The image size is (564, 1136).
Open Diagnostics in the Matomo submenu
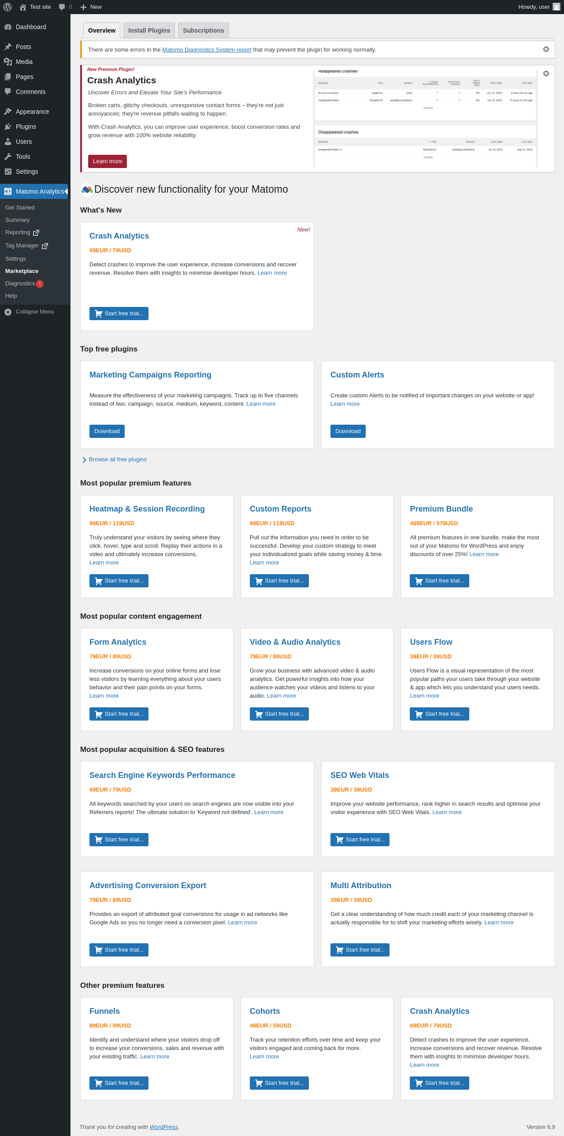(20, 284)
